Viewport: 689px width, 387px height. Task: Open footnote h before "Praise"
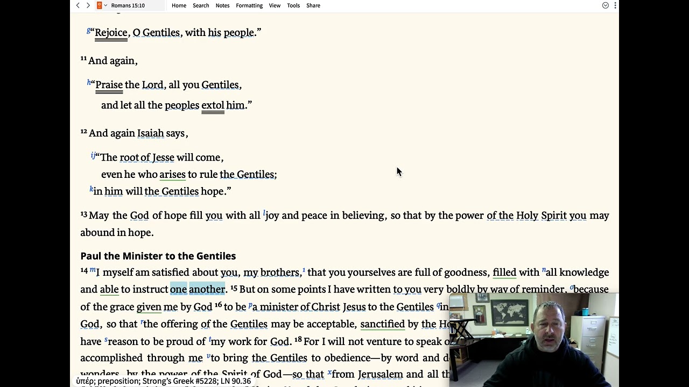coord(89,82)
